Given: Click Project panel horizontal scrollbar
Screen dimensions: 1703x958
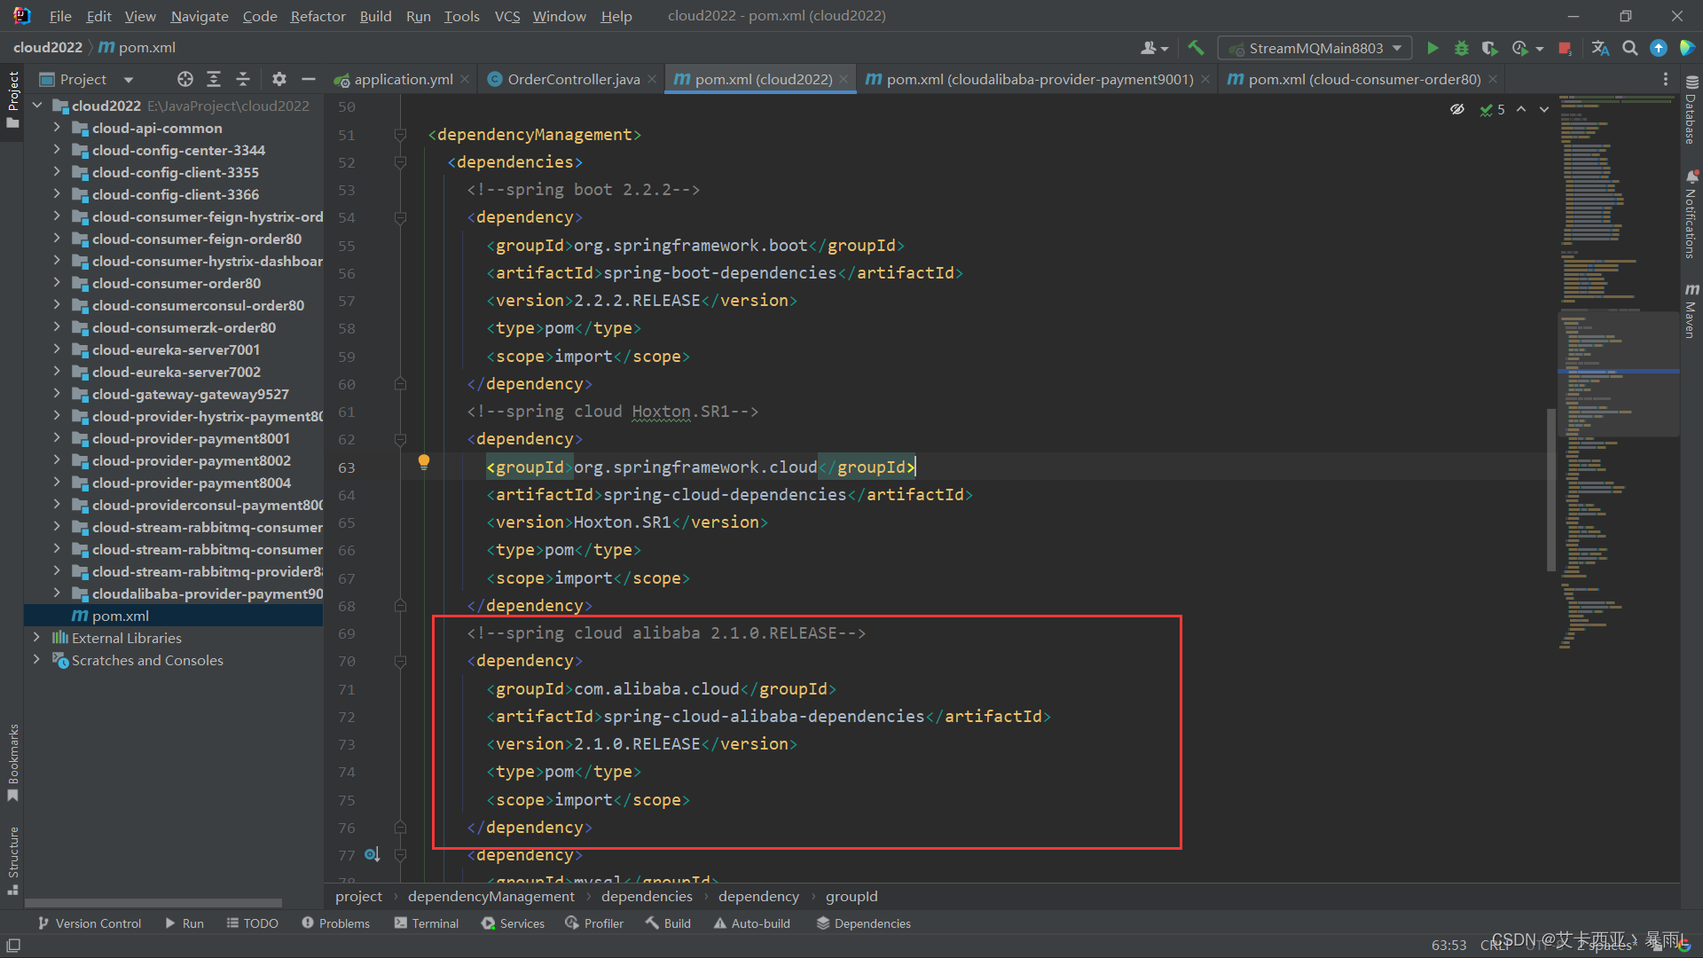Looking at the screenshot, I should click(x=154, y=903).
